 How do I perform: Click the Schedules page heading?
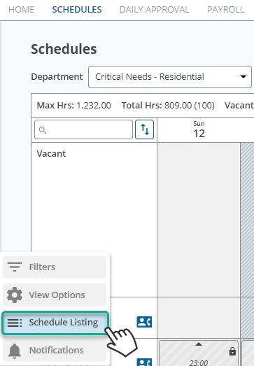pos(64,49)
